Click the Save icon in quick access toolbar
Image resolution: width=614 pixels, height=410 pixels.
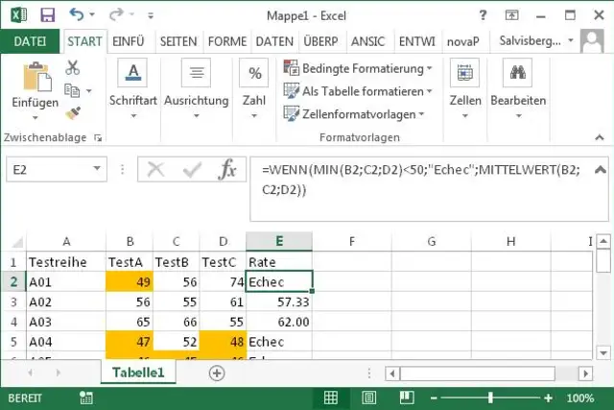point(47,15)
